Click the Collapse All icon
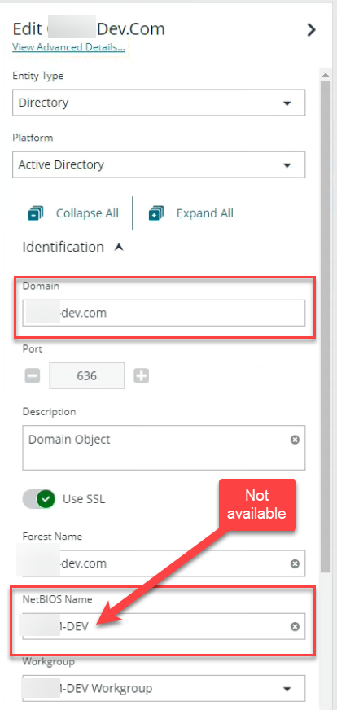Screen dimensions: 337x710 (x=35, y=213)
